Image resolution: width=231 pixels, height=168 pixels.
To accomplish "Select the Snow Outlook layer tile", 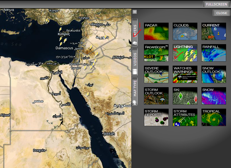I will (x=214, y=74).
